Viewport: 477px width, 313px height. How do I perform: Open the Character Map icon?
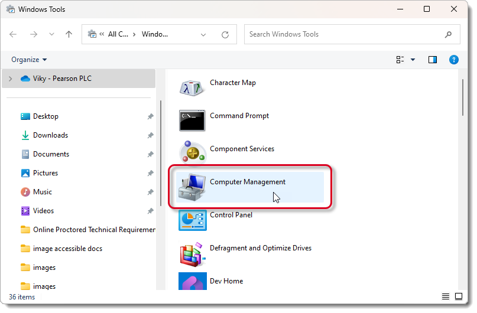tap(193, 88)
